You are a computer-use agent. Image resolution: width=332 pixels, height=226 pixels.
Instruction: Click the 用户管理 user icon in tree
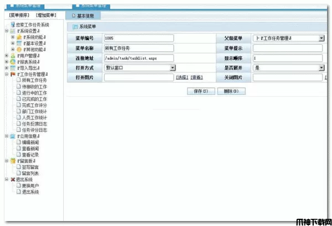tap(12, 55)
